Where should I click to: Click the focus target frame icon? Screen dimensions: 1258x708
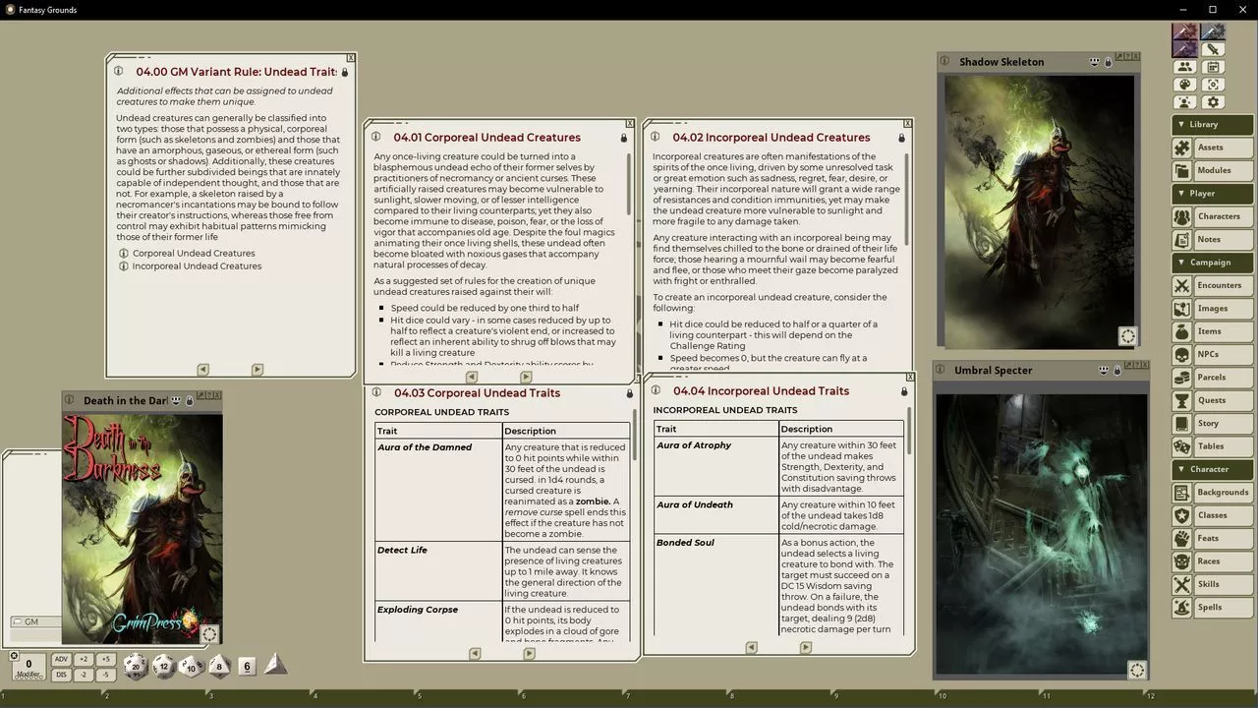click(x=1213, y=85)
